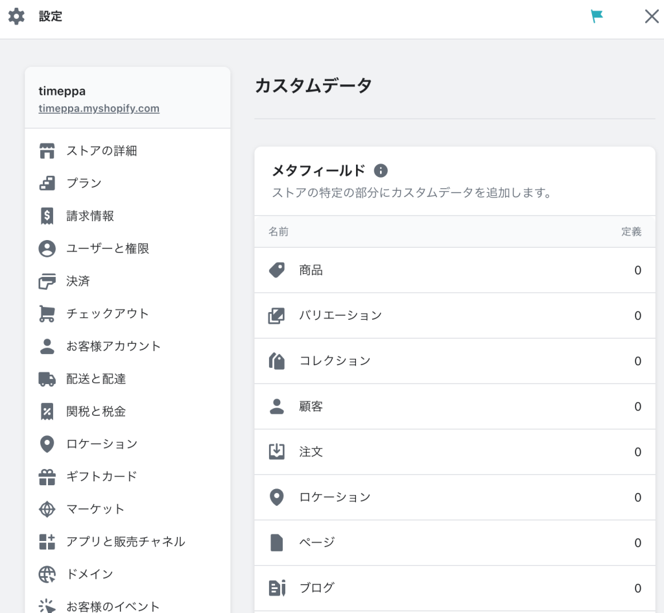Click the billing dollar receipt icon
The image size is (664, 613).
(47, 216)
